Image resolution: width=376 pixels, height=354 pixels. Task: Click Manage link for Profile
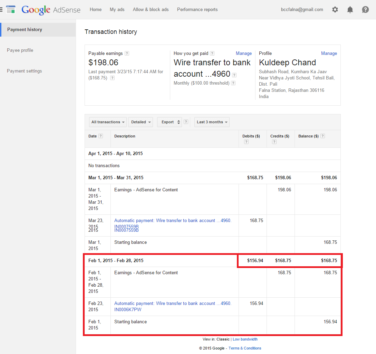[329, 54]
